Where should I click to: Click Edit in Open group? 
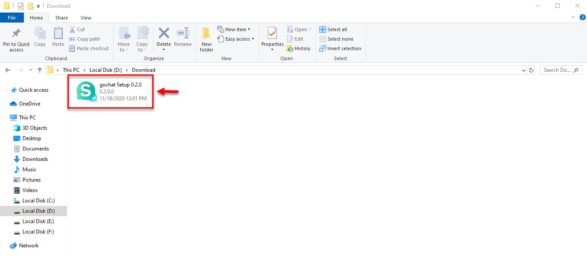coord(295,39)
